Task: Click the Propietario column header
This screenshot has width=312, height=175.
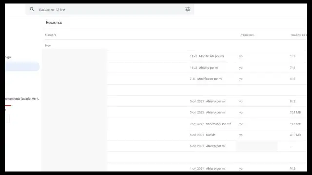Action: [247, 35]
